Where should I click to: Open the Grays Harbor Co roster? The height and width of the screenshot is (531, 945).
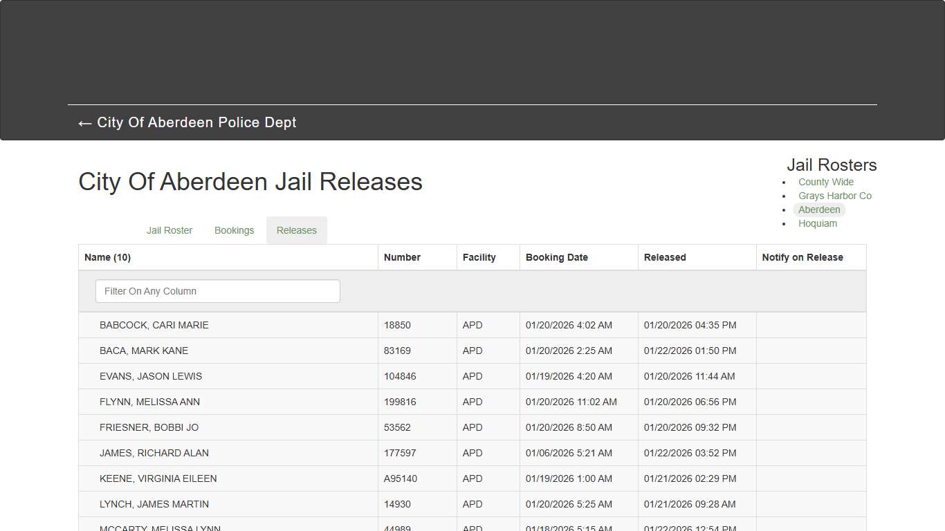click(x=835, y=196)
